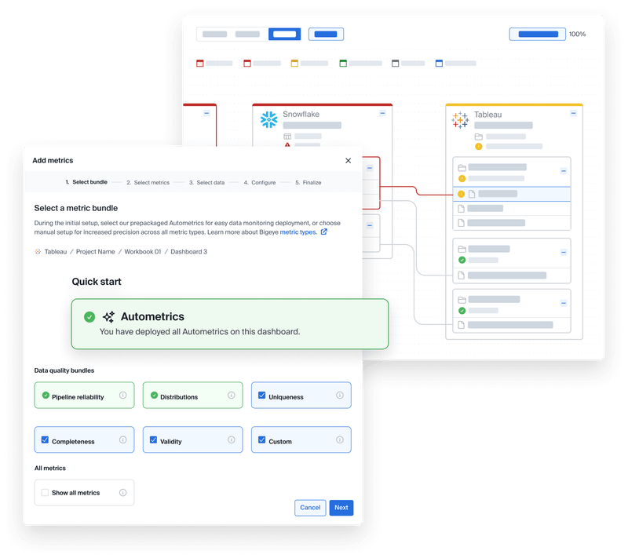Collapse the highlighted Tableau subgroup

[x=563, y=170]
